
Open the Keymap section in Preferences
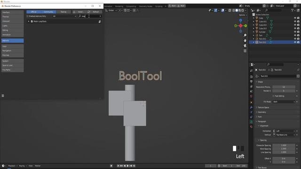tap(13, 55)
